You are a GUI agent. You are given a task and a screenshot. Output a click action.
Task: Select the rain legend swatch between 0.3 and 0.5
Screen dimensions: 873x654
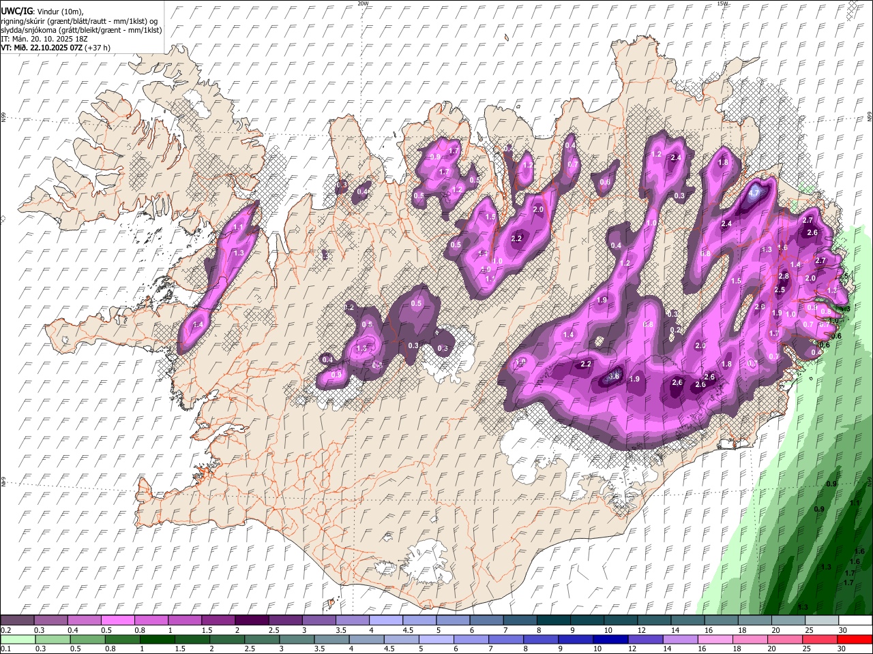tap(53, 640)
